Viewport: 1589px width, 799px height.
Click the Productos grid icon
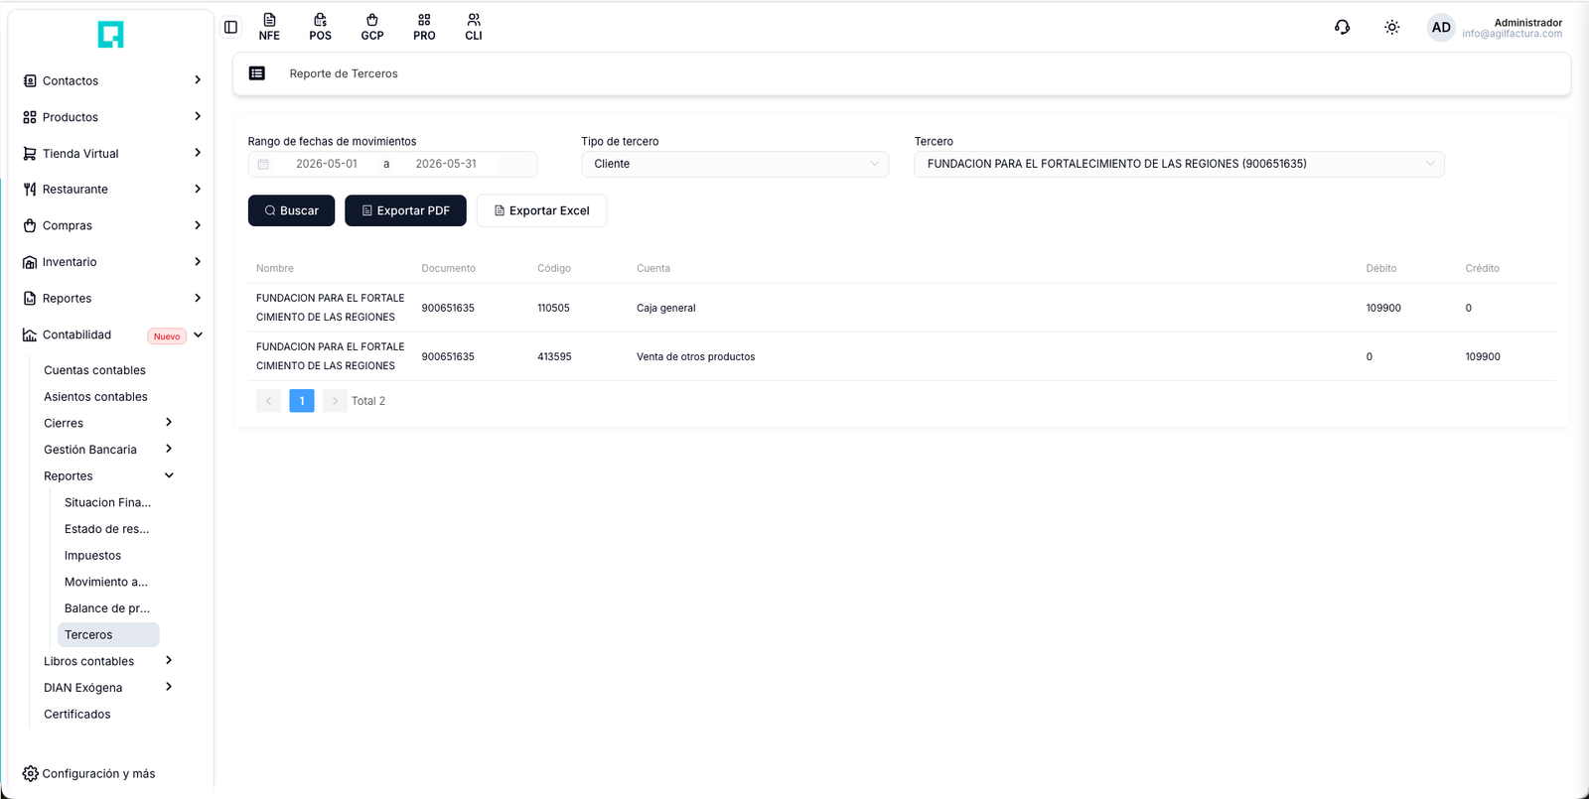(30, 117)
